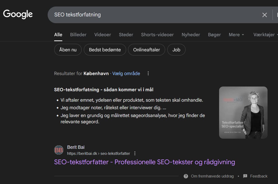Switch to the Videoer tab
Screen dimensions: 278x184
tap(103, 35)
